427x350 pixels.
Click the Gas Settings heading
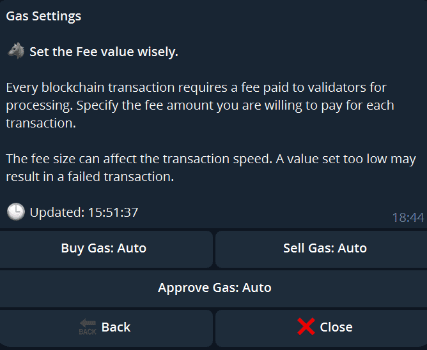(x=43, y=16)
